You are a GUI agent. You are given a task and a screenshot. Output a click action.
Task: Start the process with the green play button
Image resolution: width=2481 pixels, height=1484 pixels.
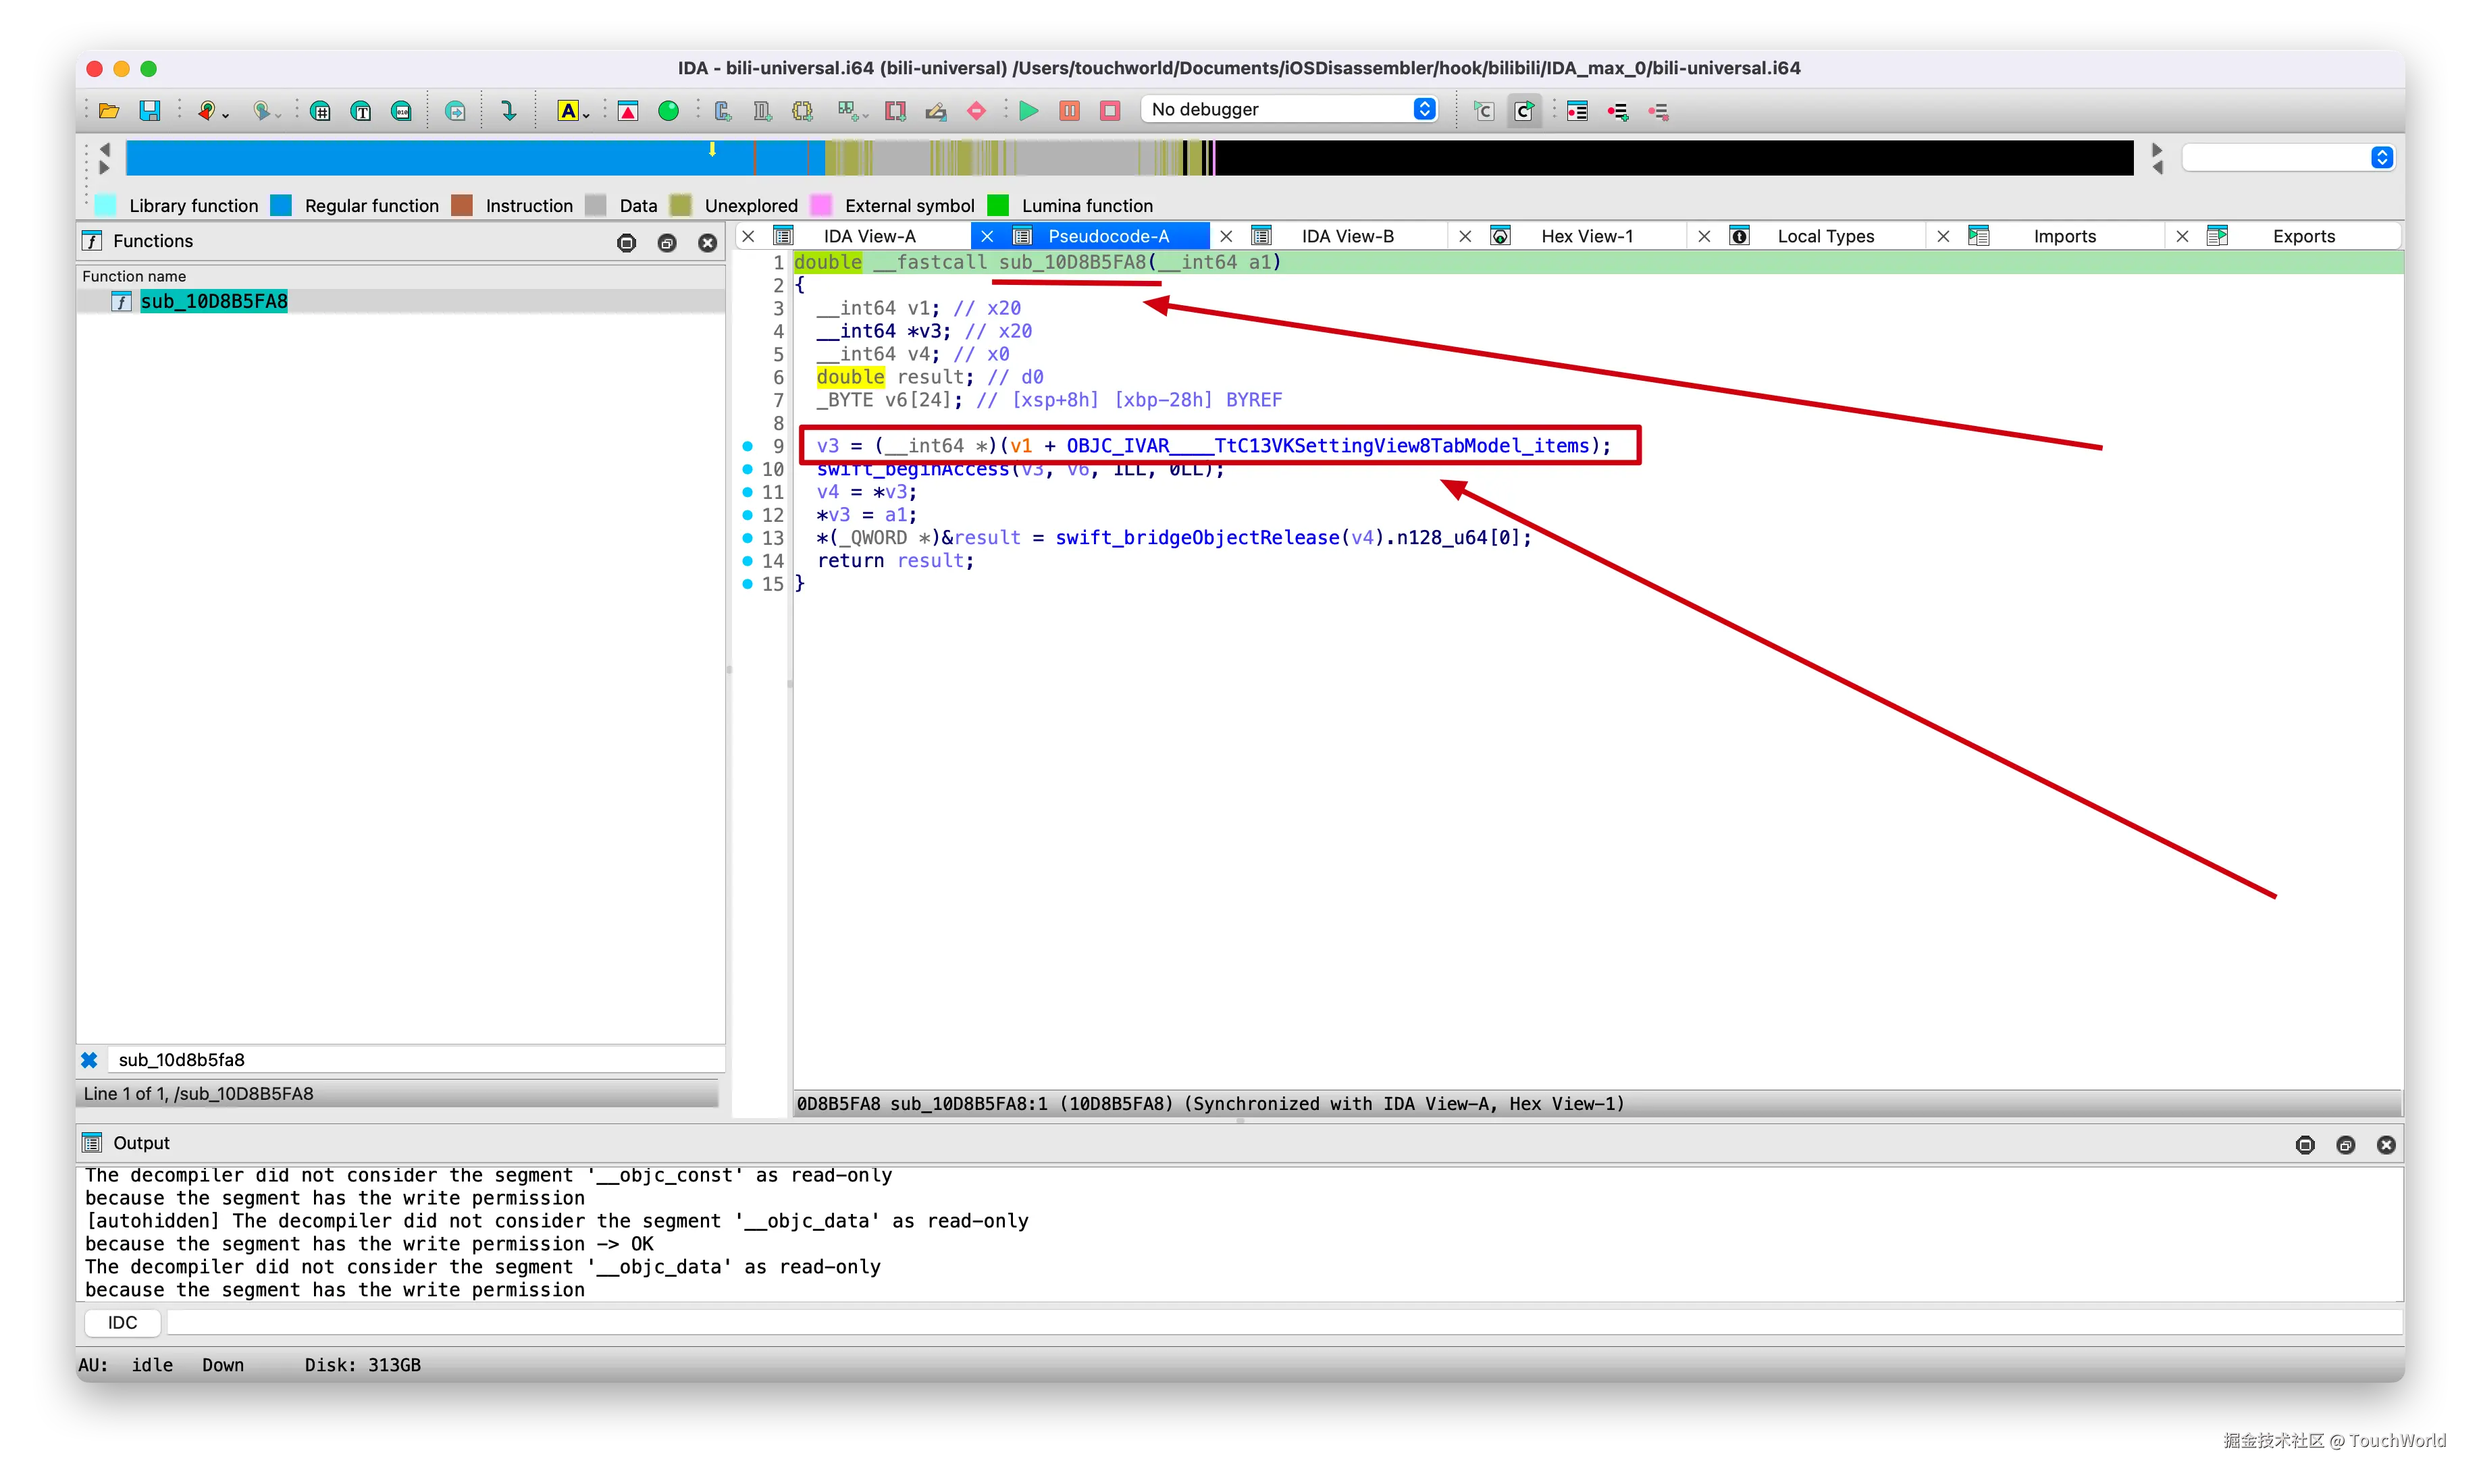1028,111
